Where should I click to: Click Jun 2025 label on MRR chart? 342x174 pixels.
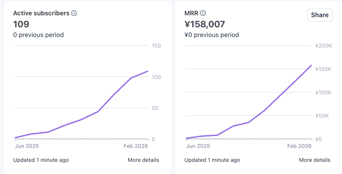coord(198,146)
